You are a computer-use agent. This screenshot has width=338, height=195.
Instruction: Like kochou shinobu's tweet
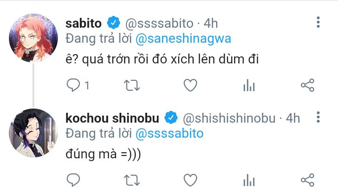click(x=189, y=179)
